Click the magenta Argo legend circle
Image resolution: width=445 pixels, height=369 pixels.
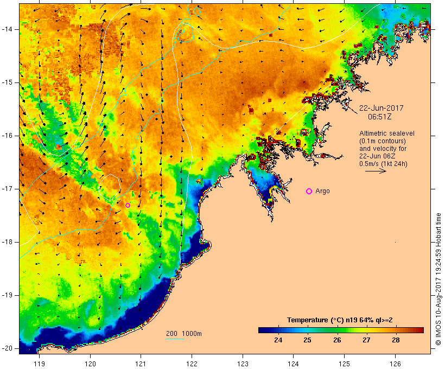[x=309, y=192]
